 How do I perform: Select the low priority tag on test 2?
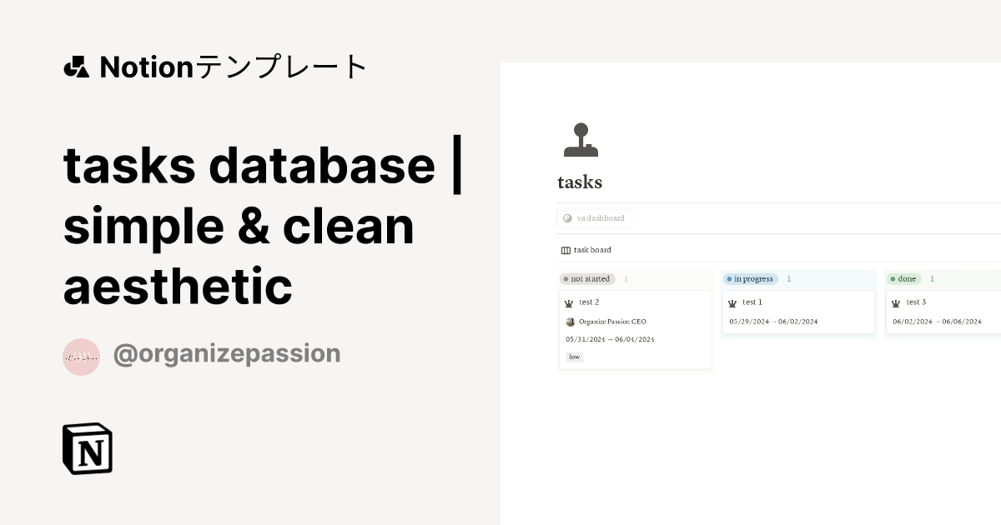(574, 356)
